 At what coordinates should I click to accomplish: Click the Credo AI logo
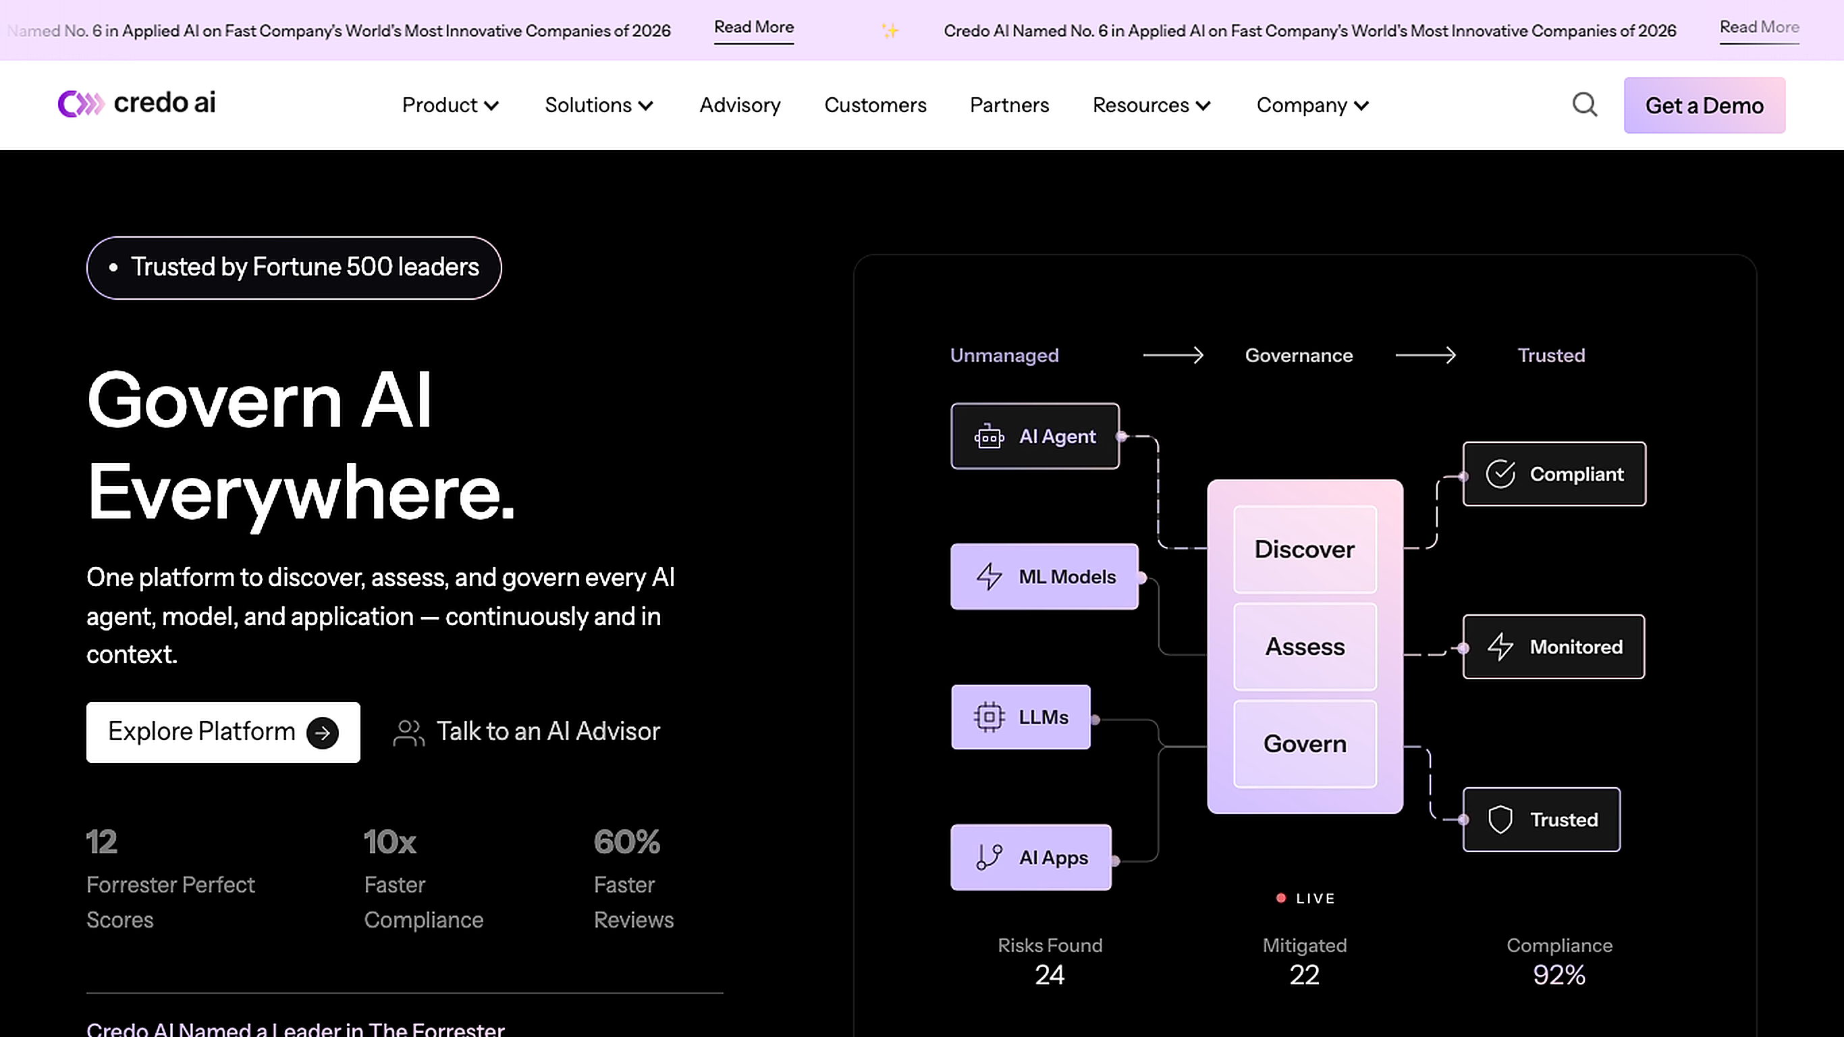(x=137, y=104)
